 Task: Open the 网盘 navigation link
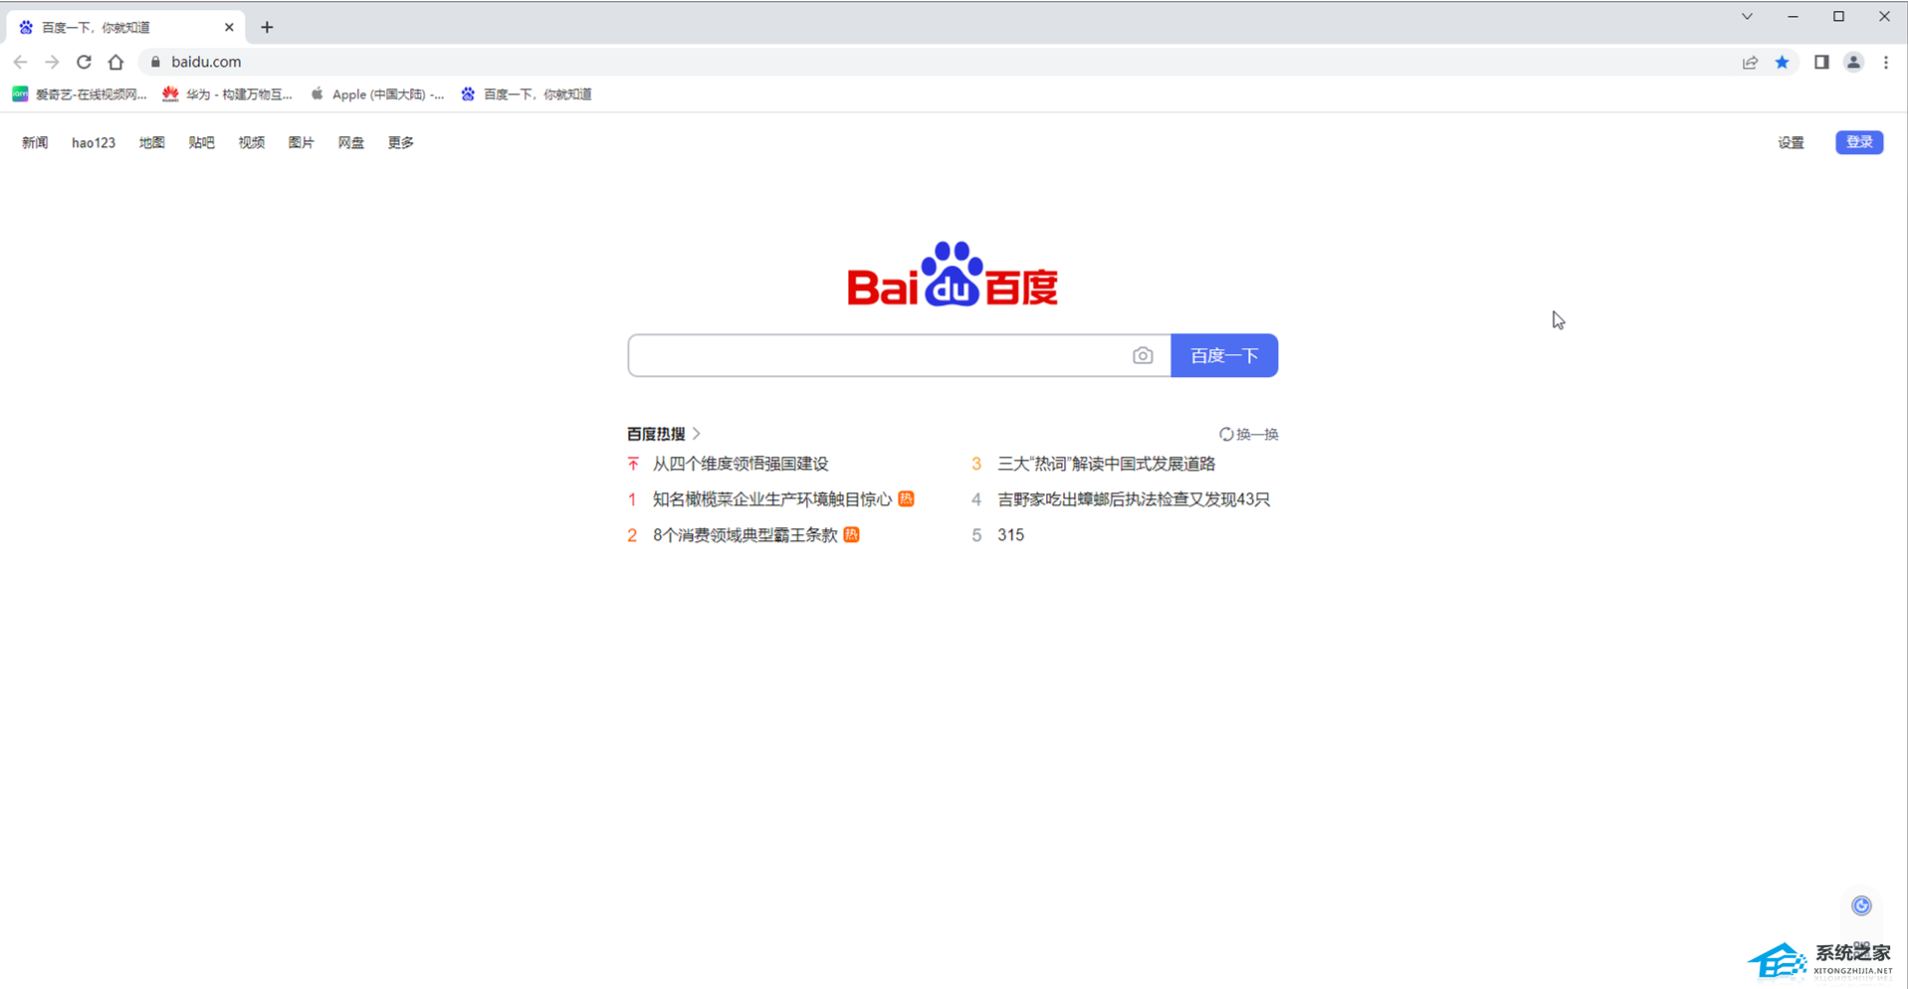350,142
